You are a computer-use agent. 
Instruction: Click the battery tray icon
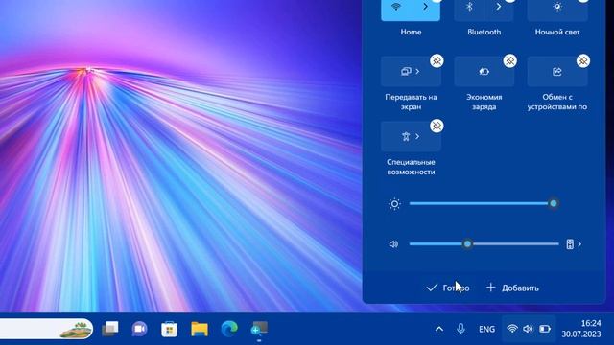tap(545, 329)
